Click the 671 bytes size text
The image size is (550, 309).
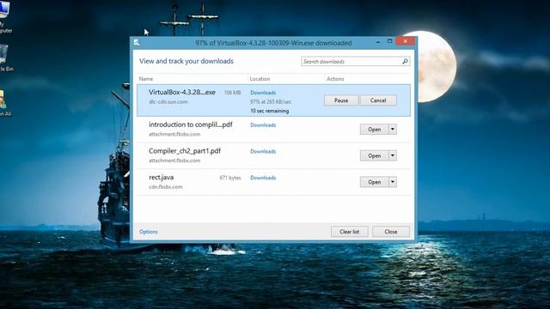click(x=230, y=178)
